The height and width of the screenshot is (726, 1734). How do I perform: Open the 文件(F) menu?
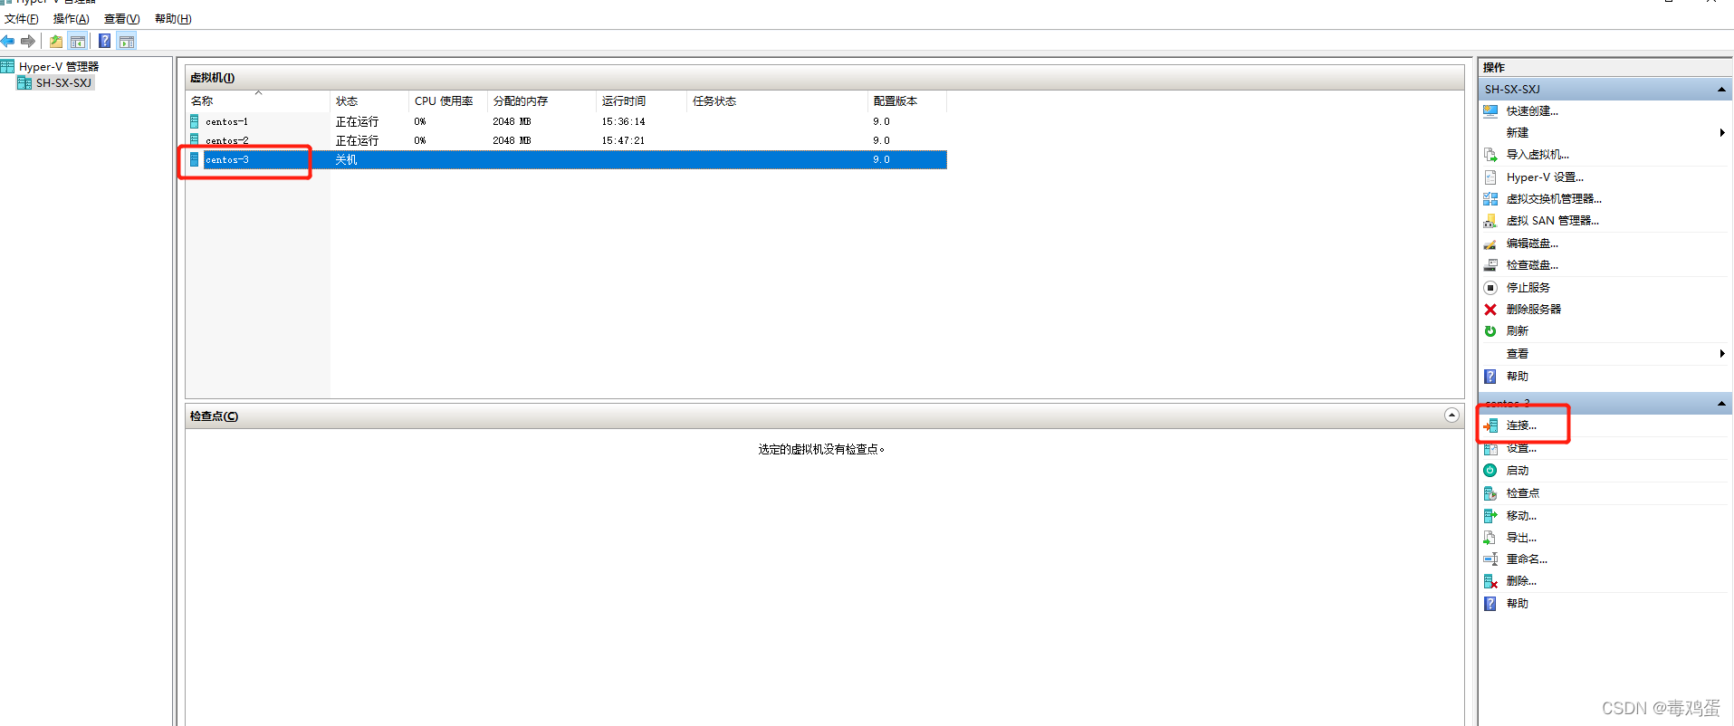tap(21, 18)
